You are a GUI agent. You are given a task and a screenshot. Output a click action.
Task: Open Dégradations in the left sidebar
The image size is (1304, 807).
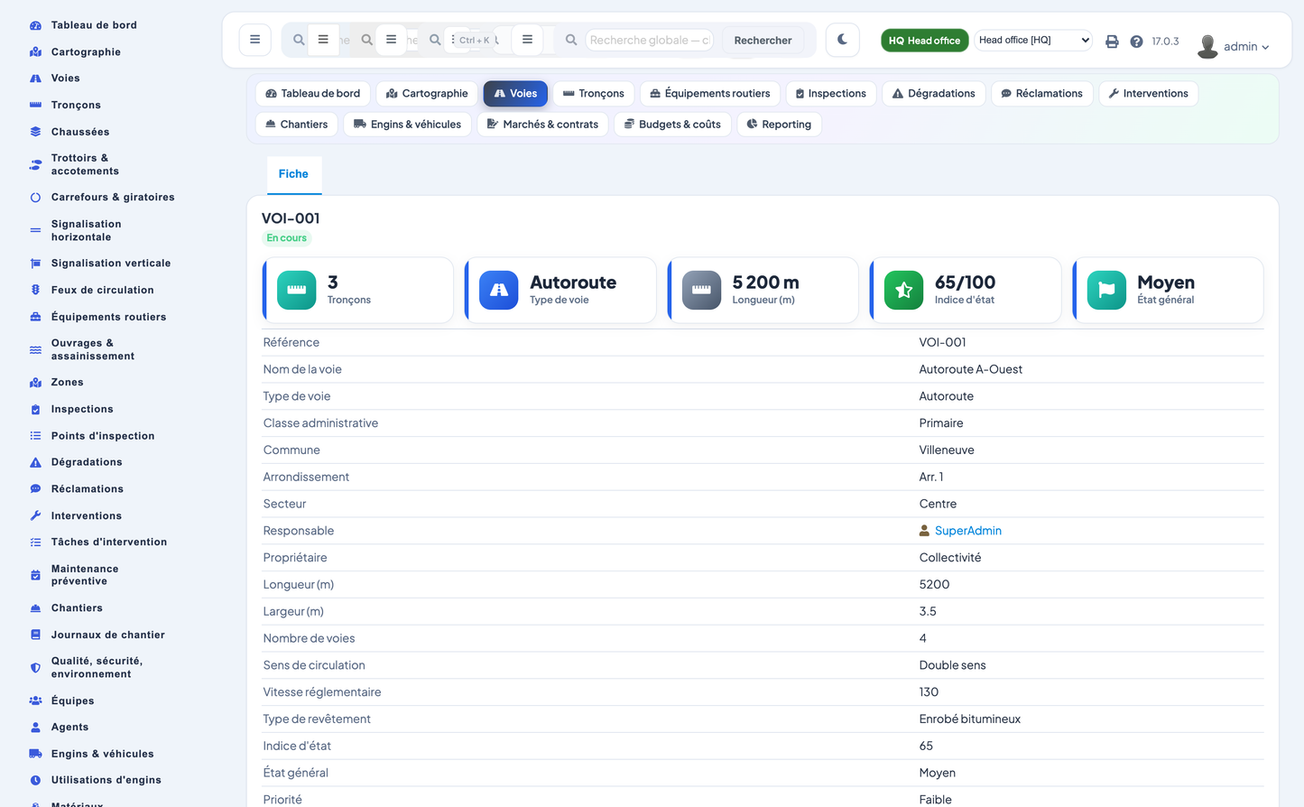87,461
